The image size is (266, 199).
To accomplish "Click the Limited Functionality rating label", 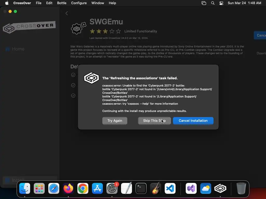I will (141, 31).
